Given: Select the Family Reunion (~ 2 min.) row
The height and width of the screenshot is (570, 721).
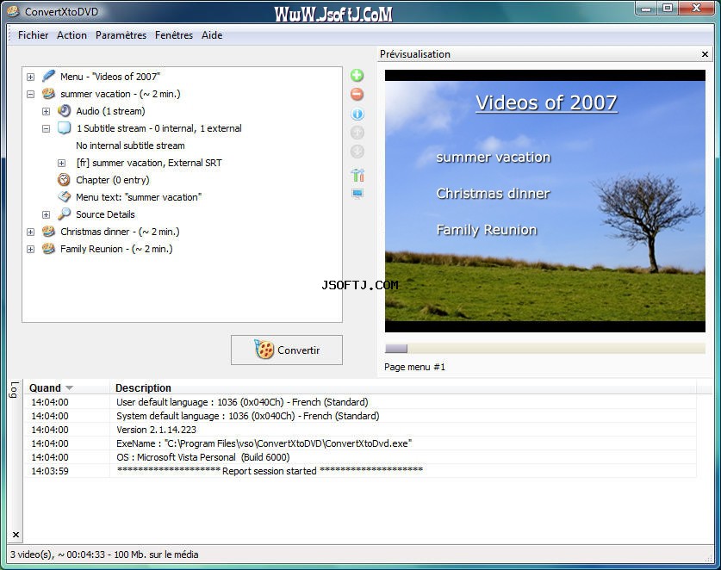Looking at the screenshot, I should pyautogui.click(x=116, y=249).
